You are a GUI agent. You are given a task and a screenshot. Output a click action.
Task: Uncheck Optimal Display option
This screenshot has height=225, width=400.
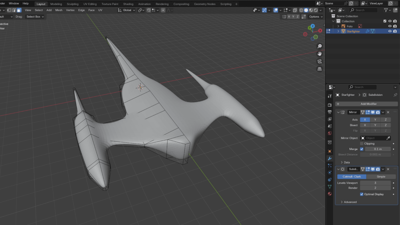click(x=362, y=194)
